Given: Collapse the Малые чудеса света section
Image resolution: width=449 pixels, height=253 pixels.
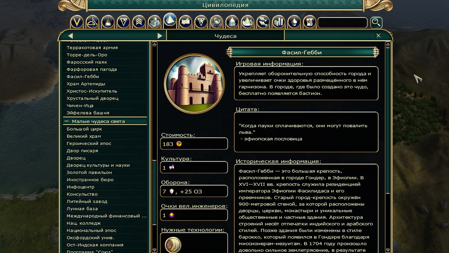Looking at the screenshot, I should [66, 121].
